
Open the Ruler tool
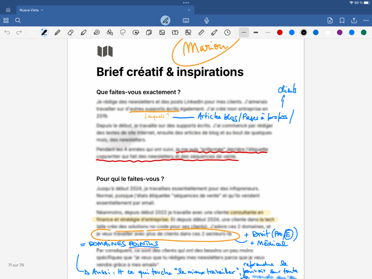pos(201,32)
